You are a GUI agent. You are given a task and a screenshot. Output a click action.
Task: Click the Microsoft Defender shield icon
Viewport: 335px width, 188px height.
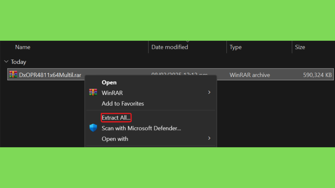pos(93,128)
